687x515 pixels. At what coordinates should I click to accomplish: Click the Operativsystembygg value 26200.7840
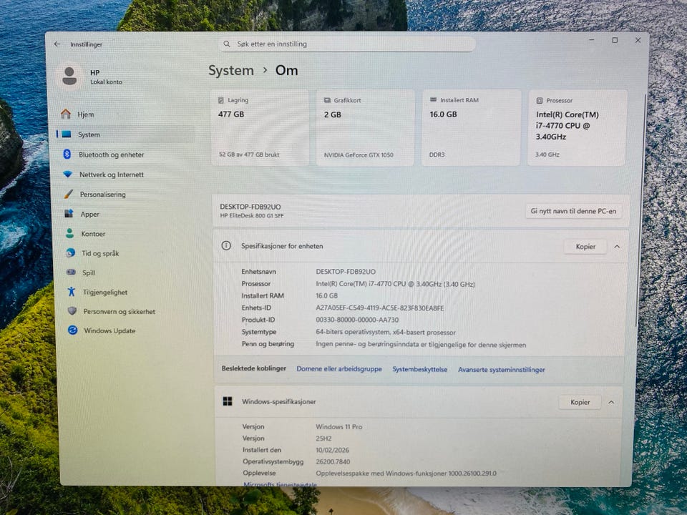pos(333,461)
